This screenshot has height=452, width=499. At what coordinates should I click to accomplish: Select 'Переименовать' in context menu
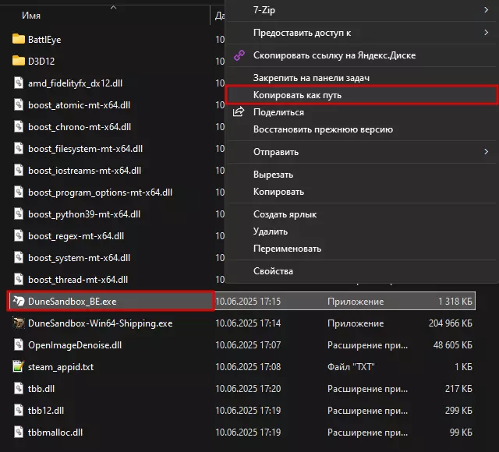(287, 249)
